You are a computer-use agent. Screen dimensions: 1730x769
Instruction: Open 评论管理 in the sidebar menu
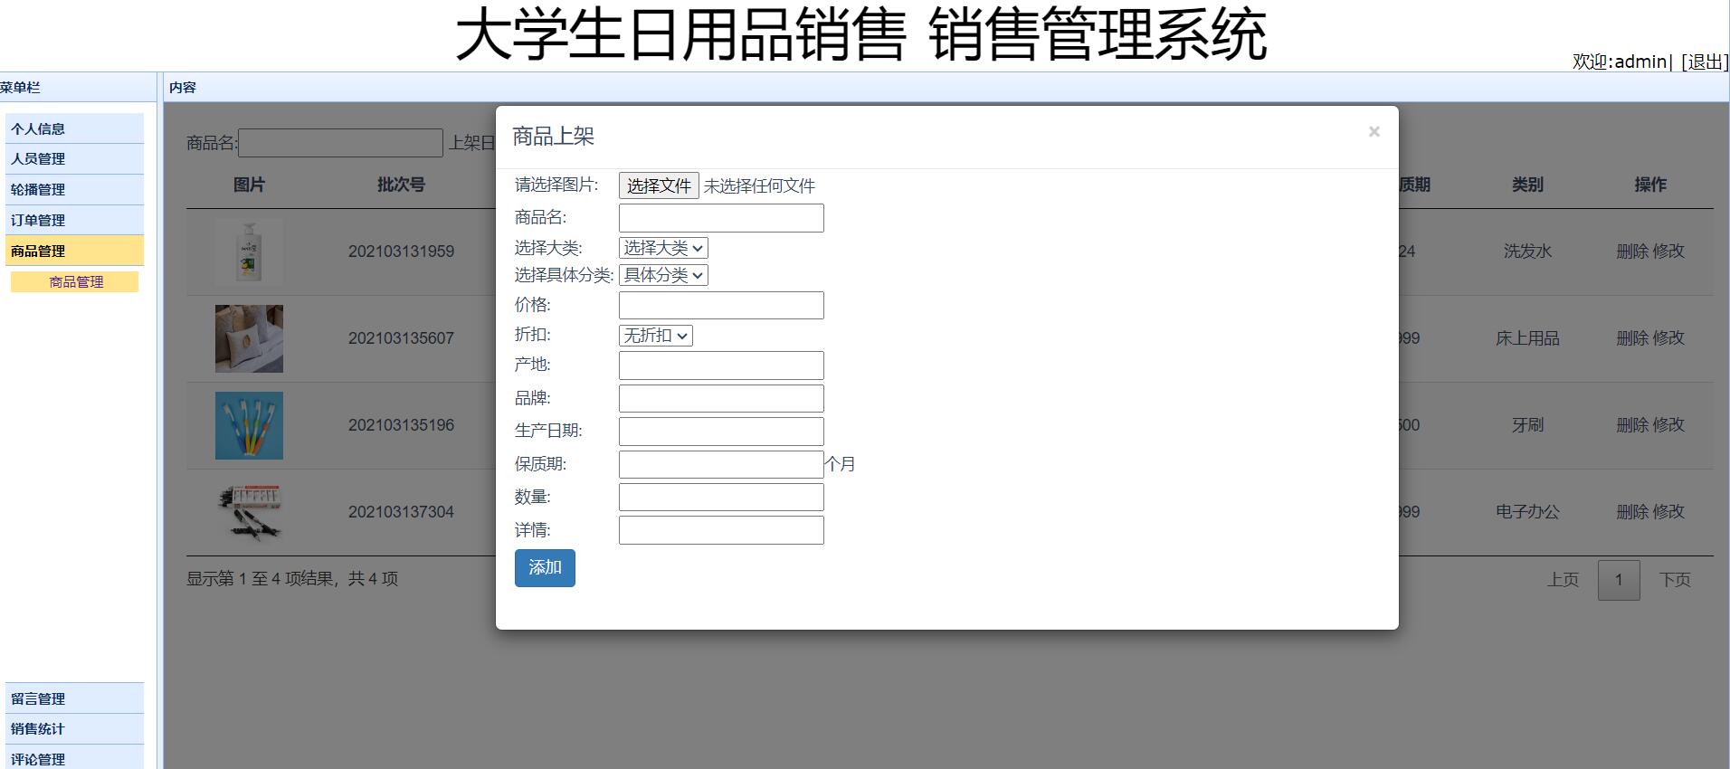pyautogui.click(x=74, y=759)
